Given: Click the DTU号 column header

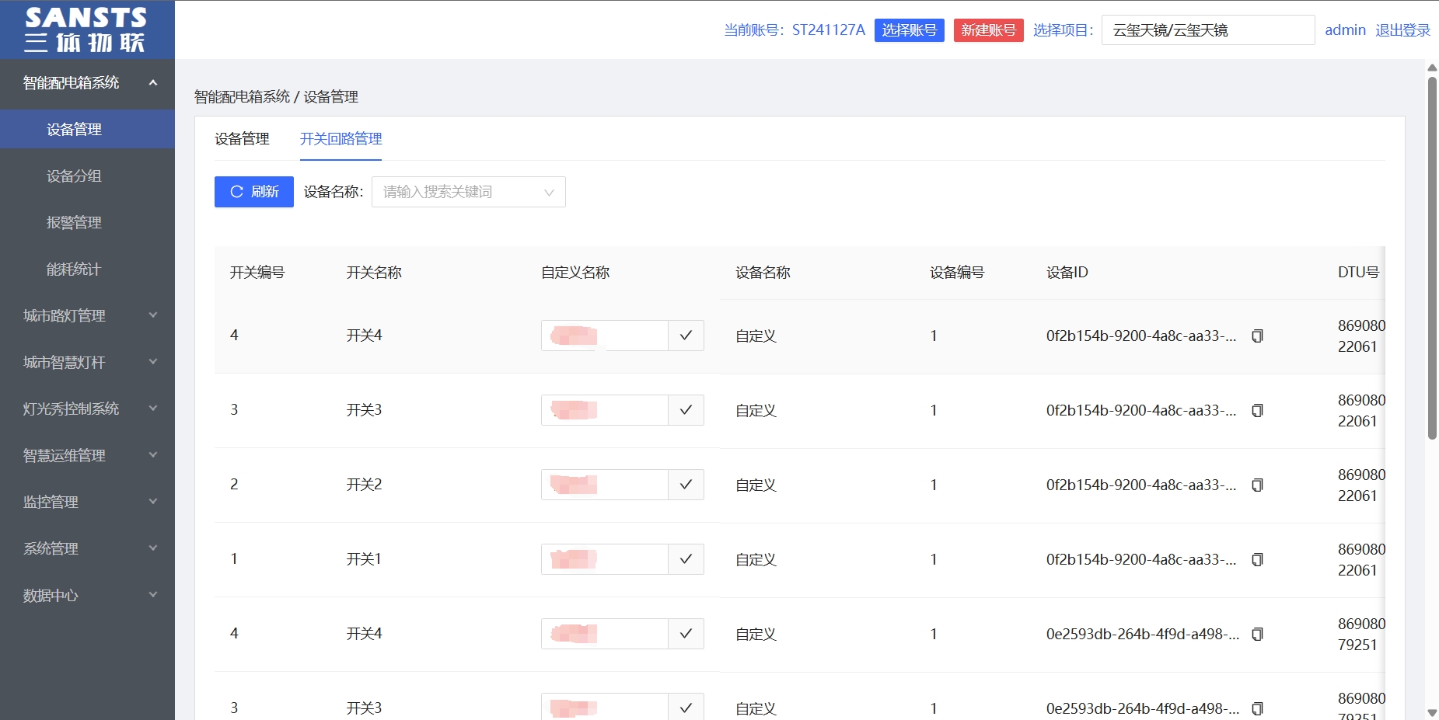Looking at the screenshot, I should 1358,273.
